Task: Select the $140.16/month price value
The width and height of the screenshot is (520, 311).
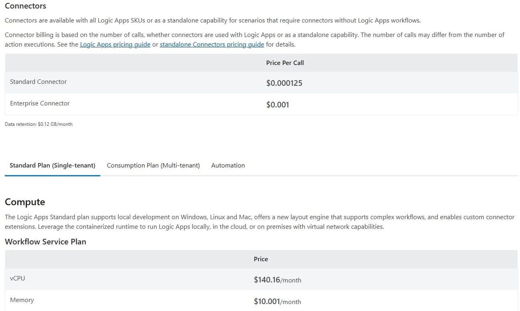Action: [x=277, y=280]
